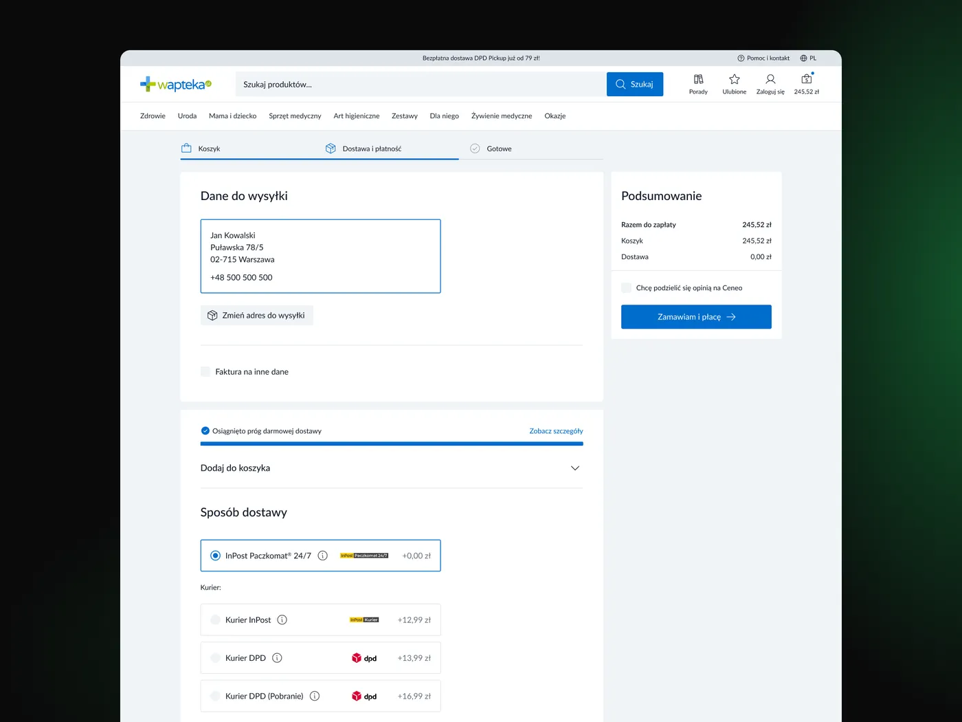Screen dimensions: 962x722
Task: Click the Szukaj search button
Action: click(x=635, y=84)
